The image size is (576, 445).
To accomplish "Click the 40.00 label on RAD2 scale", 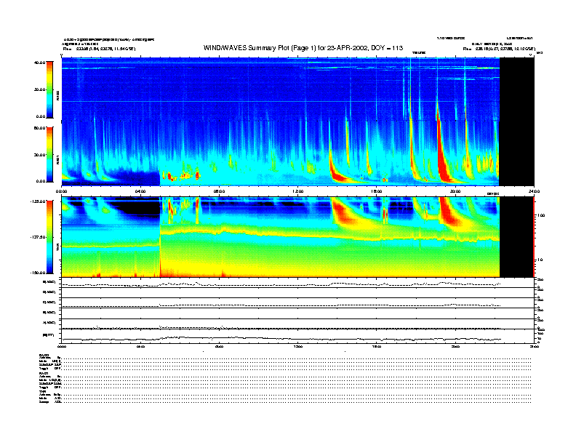I will pos(39,63).
